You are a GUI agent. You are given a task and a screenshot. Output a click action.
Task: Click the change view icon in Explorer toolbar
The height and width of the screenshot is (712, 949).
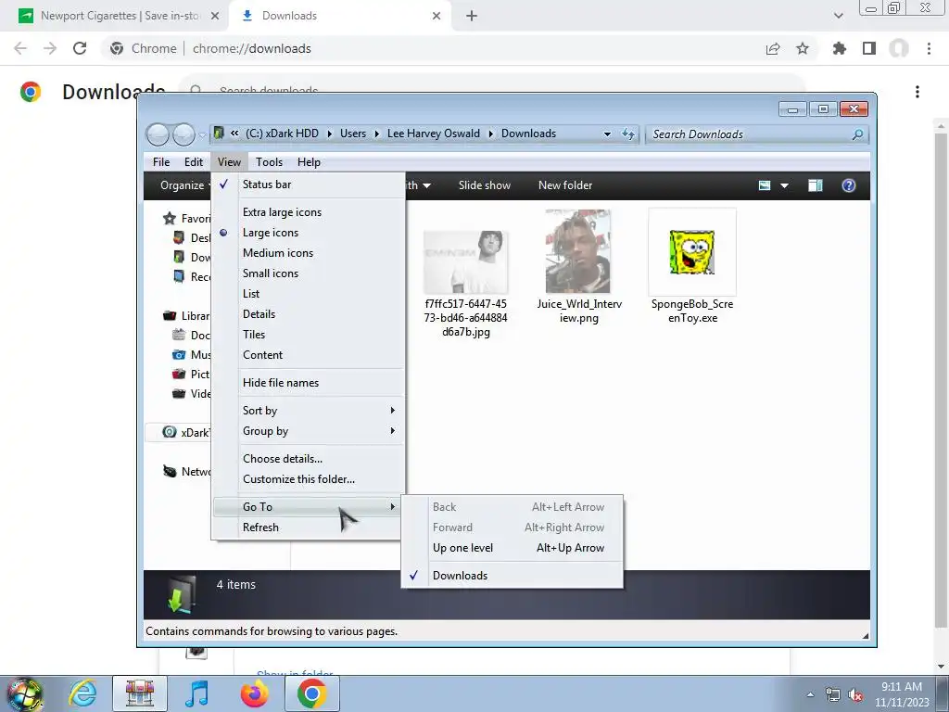[x=765, y=185]
